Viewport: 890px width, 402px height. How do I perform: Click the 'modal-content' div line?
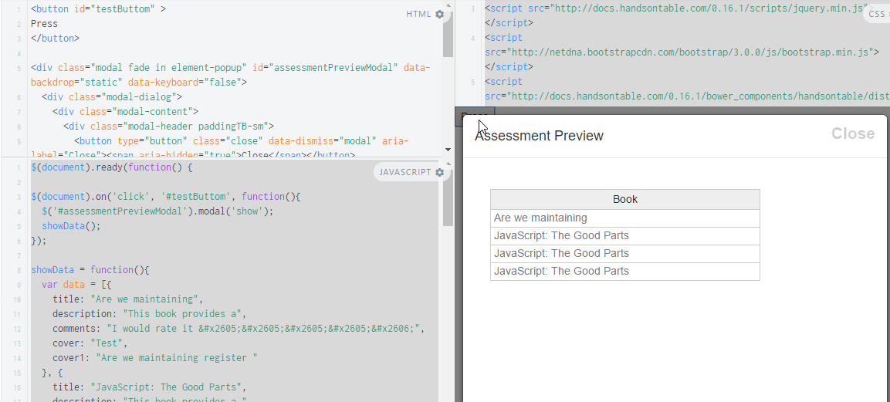[126, 112]
